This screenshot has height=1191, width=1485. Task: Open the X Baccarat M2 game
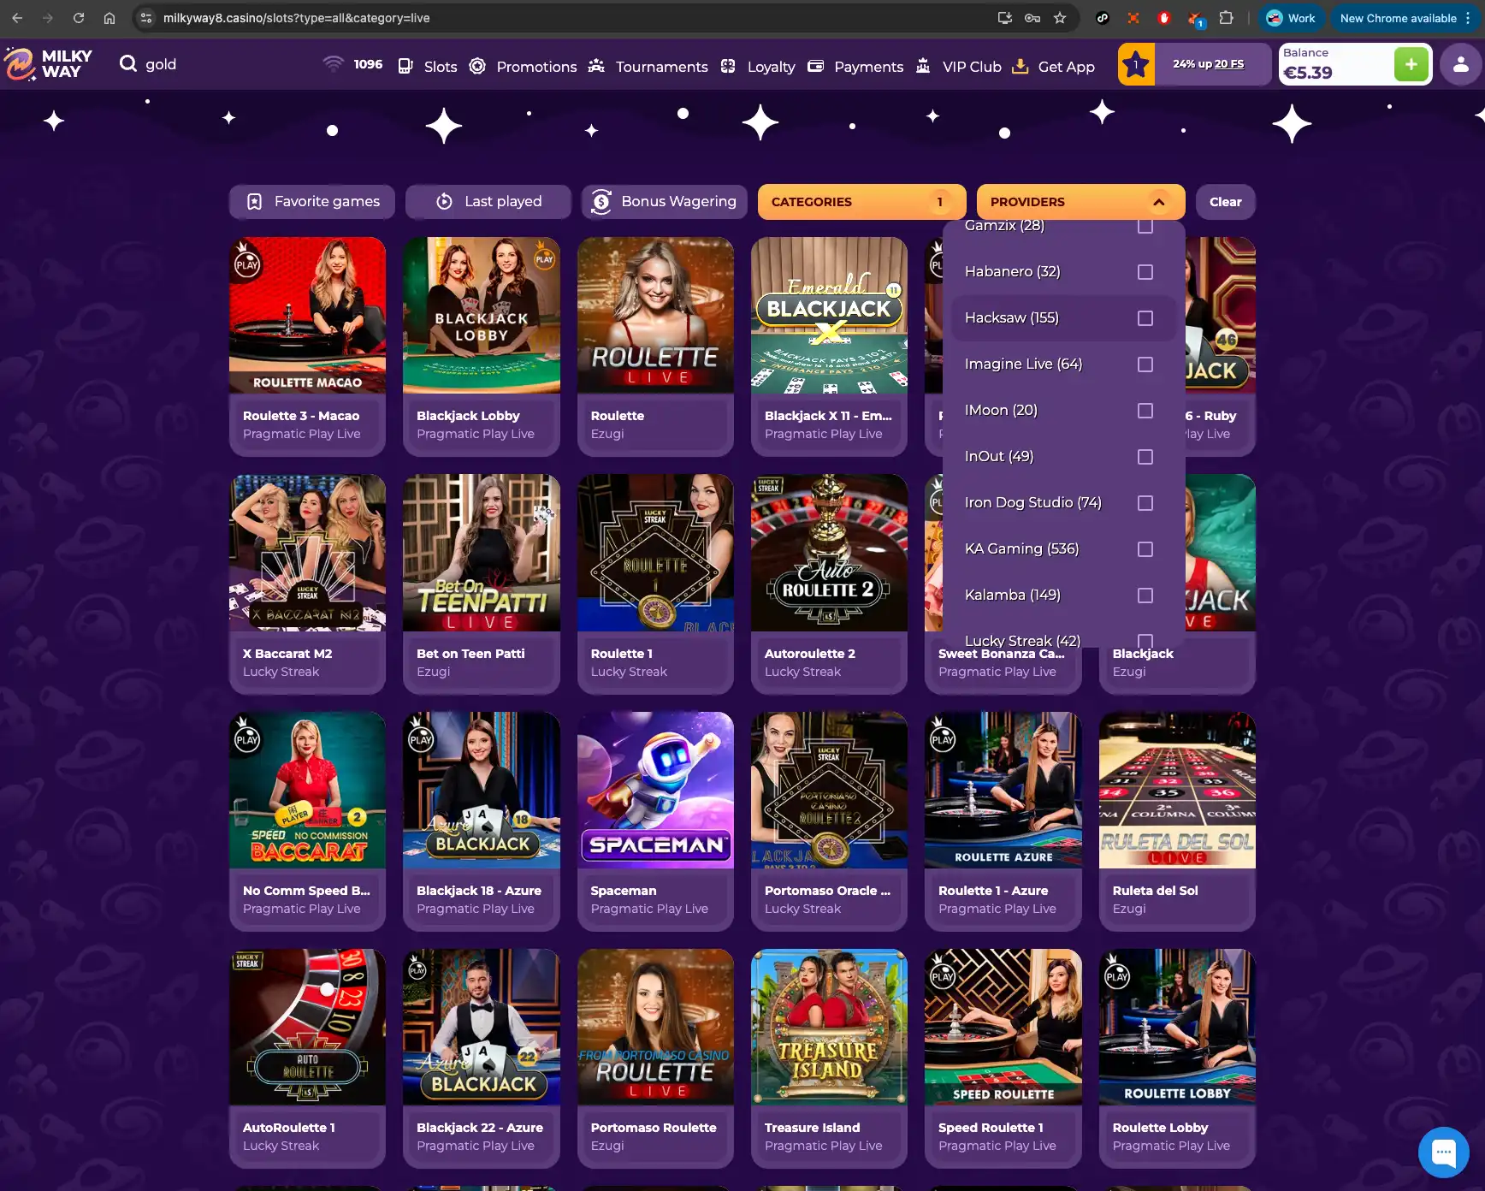click(307, 584)
